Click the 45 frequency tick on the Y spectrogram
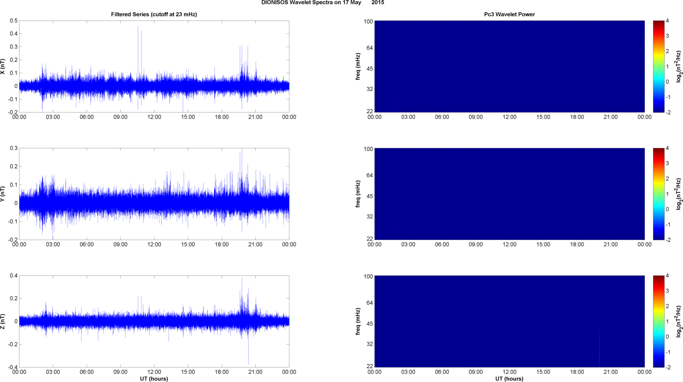The height and width of the screenshot is (382, 683). click(369, 196)
